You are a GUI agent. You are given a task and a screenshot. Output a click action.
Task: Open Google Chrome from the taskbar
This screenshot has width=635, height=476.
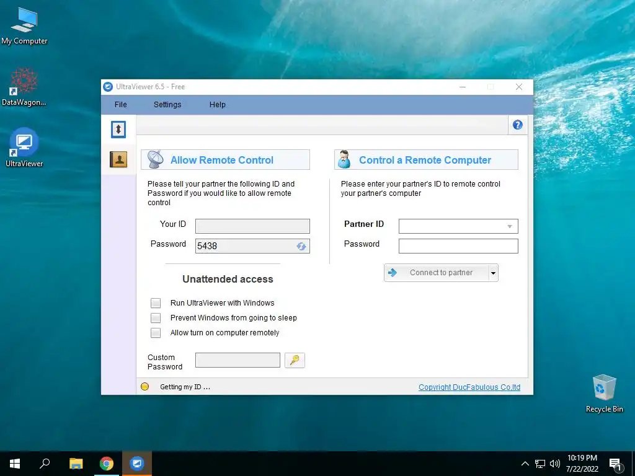tap(107, 464)
